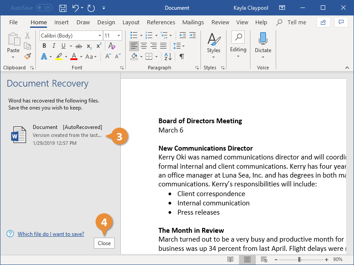
Task: Toggle AutoSave switch
Action: tap(44, 8)
